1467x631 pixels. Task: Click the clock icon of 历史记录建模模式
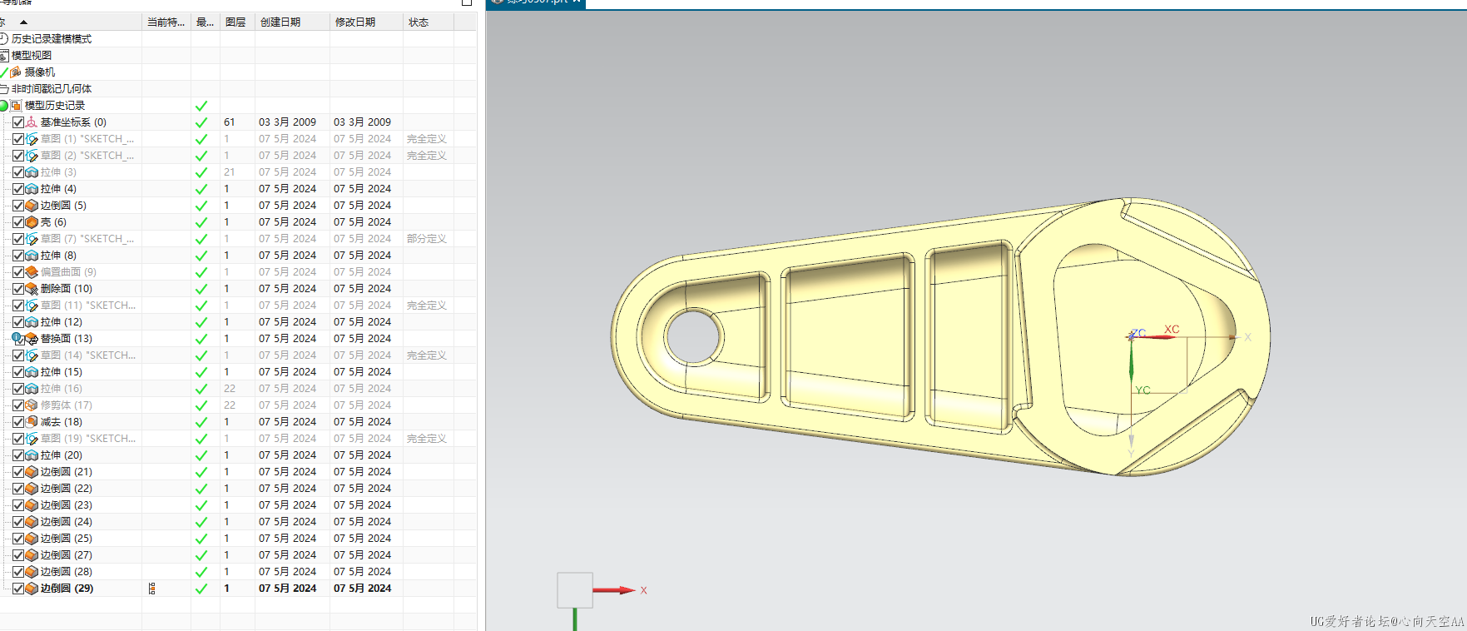point(3,39)
